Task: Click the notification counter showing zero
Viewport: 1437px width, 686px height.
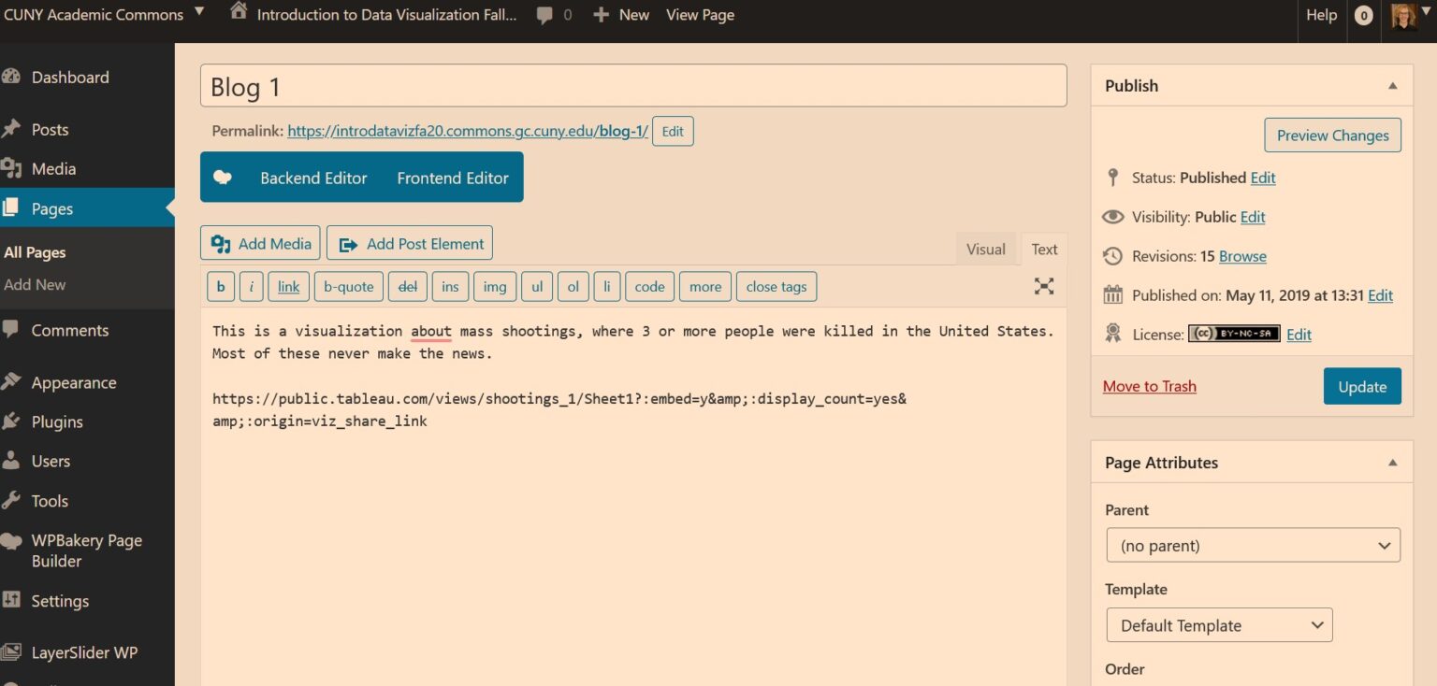Action: tap(1363, 15)
